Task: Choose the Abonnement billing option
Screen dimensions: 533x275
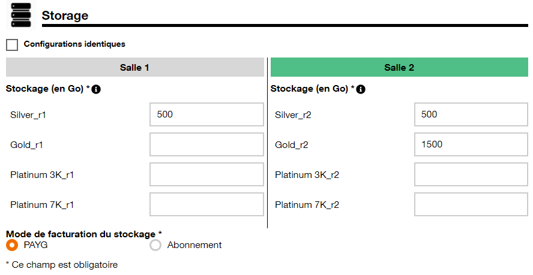Action: (155, 245)
